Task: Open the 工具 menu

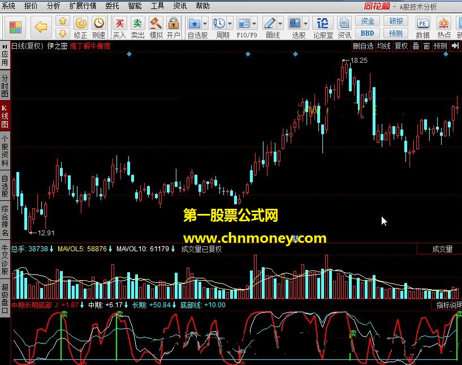Action: pyautogui.click(x=157, y=6)
